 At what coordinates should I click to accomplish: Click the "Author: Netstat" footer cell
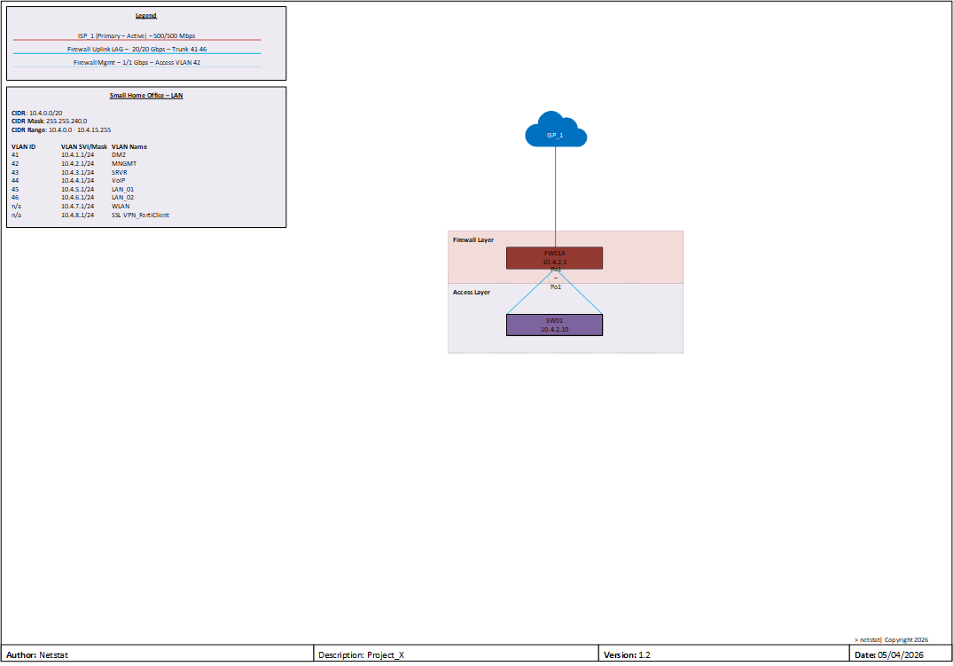[x=158, y=654]
